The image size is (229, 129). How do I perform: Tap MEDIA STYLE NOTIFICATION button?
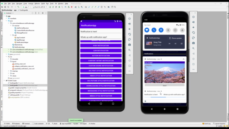[101, 96]
